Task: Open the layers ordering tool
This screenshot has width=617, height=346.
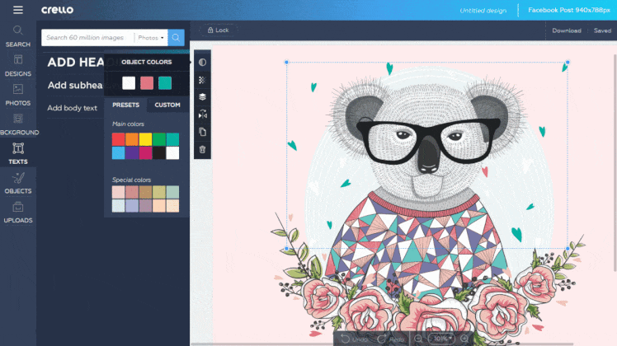Action: [x=202, y=96]
